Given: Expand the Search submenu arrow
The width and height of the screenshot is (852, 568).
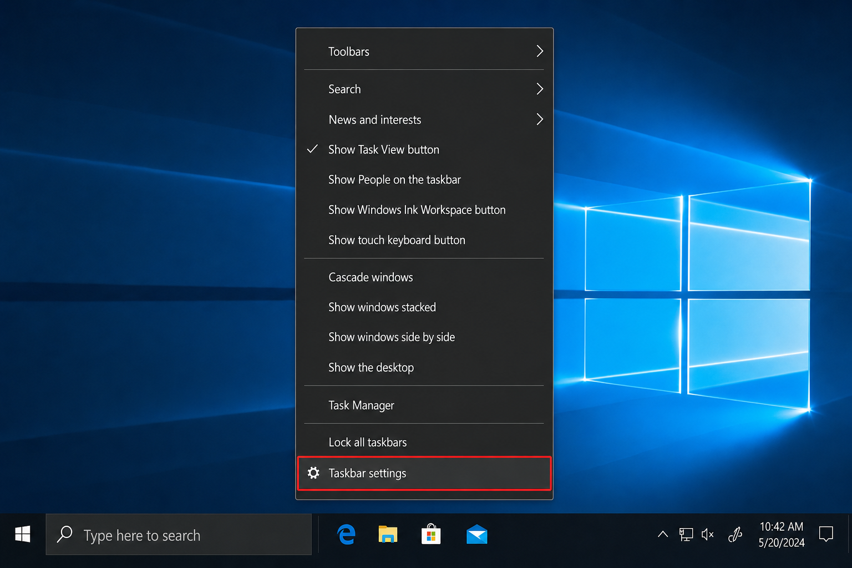Looking at the screenshot, I should (540, 89).
